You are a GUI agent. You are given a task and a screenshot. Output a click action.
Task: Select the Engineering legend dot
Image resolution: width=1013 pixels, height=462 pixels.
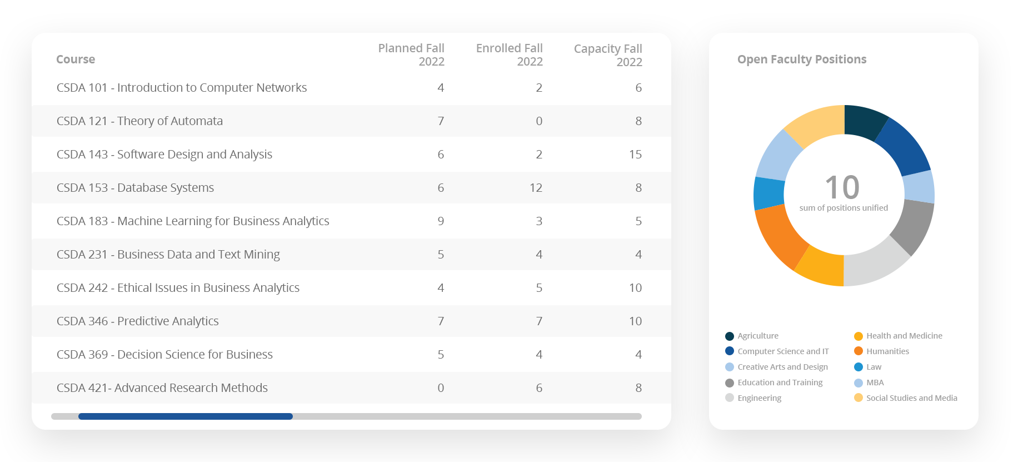pos(730,398)
